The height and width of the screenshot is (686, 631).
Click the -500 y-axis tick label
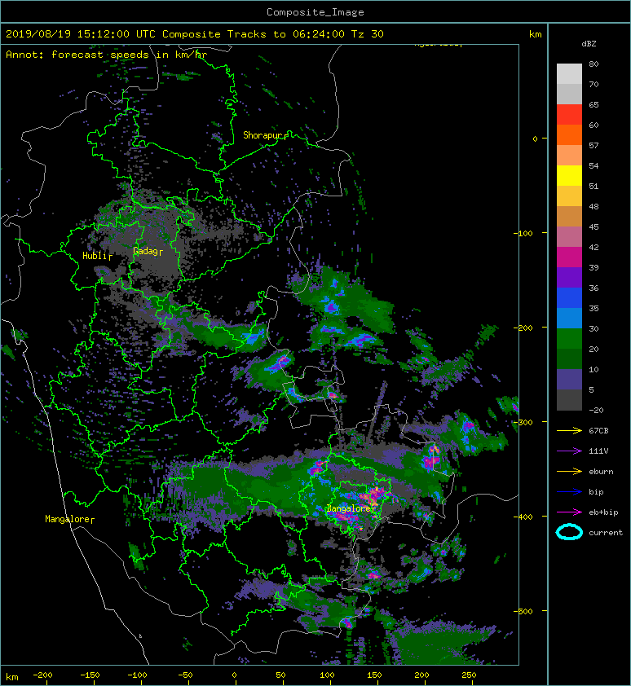coord(523,611)
